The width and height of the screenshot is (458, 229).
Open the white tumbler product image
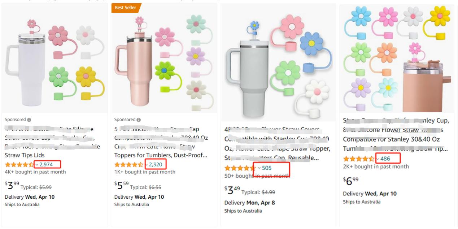coord(54,60)
